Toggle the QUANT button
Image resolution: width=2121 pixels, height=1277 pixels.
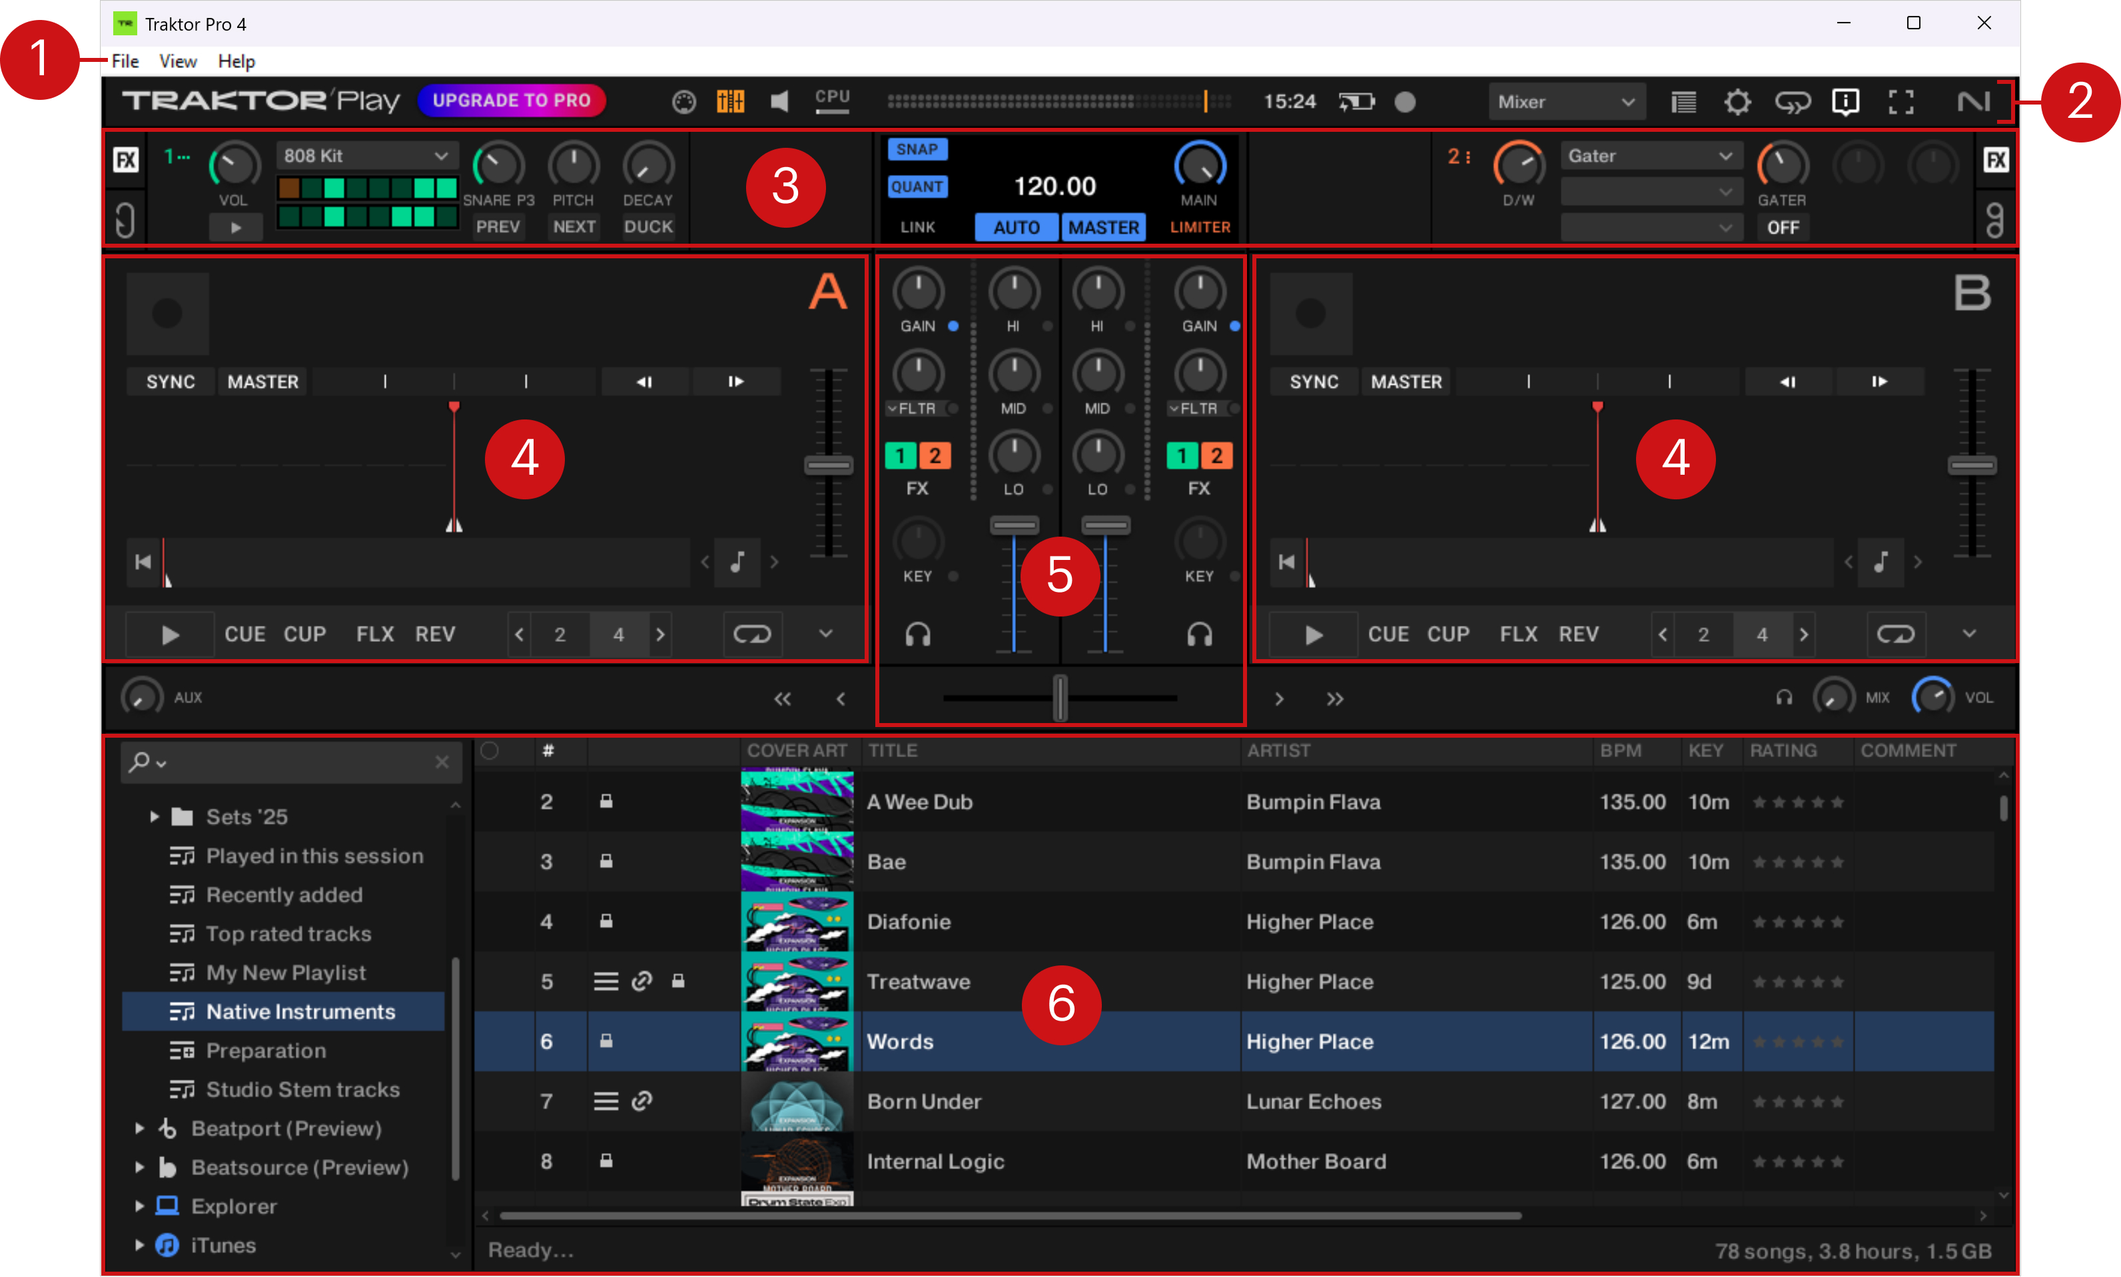917,186
